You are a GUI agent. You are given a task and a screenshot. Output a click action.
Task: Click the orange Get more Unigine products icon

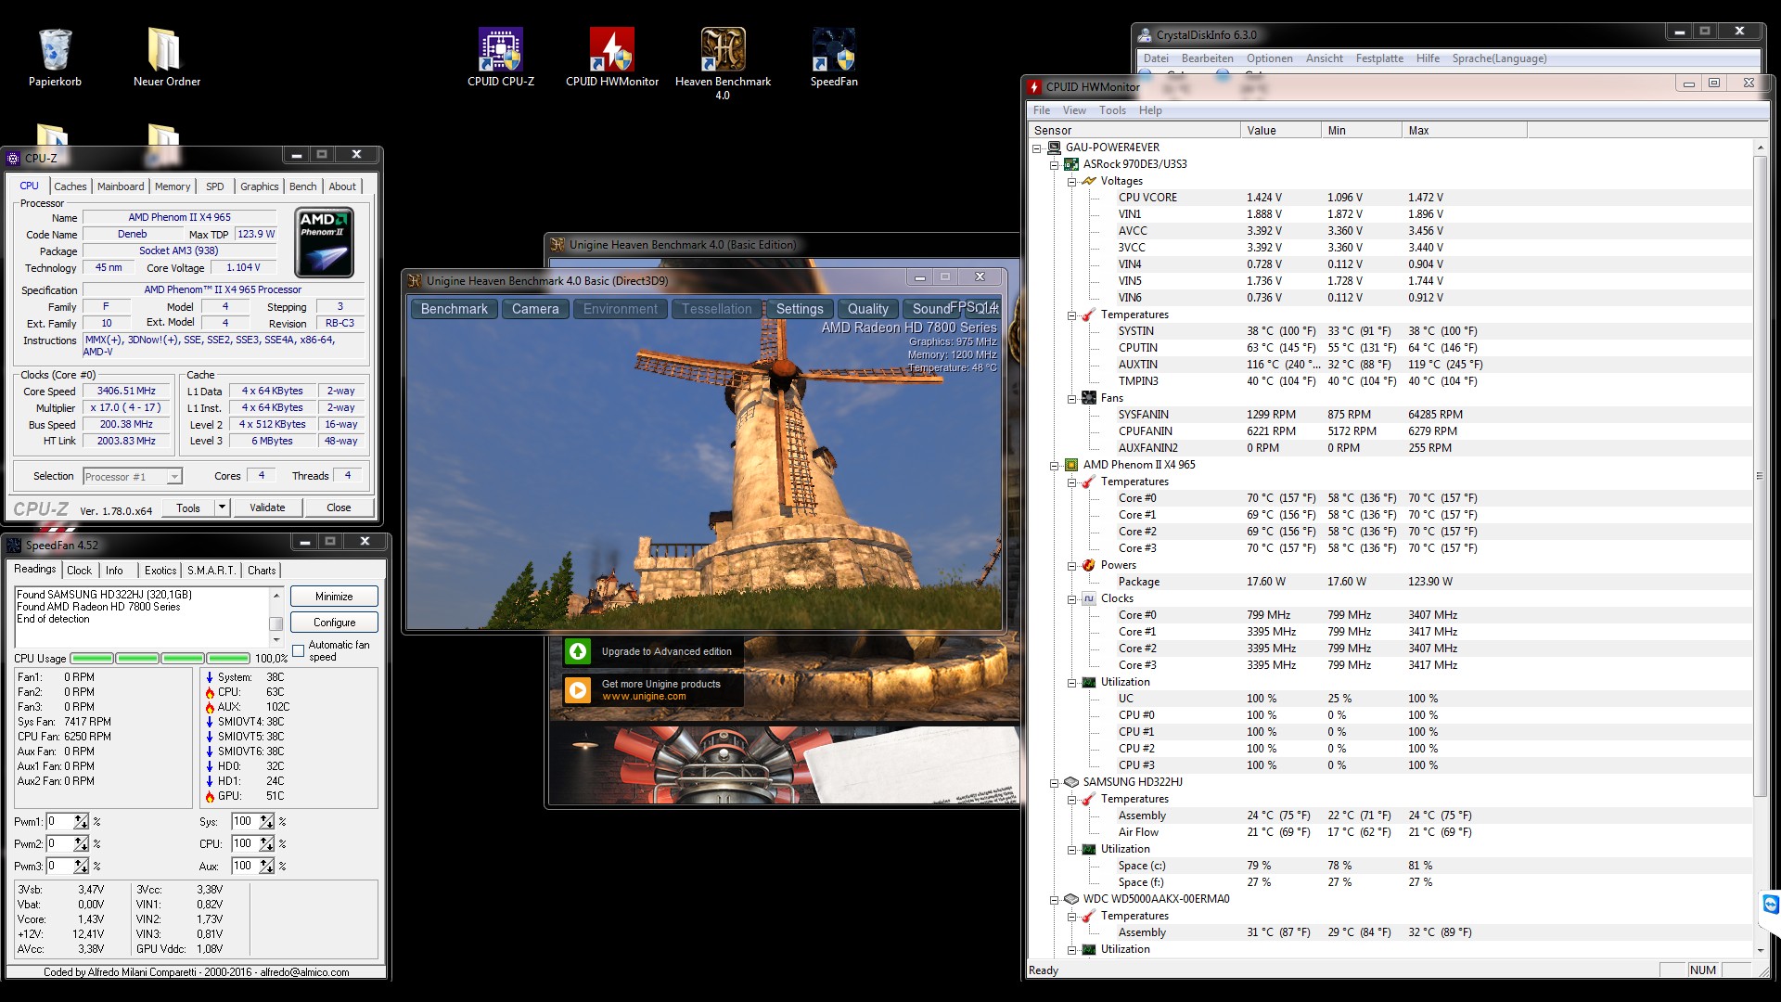coord(578,689)
